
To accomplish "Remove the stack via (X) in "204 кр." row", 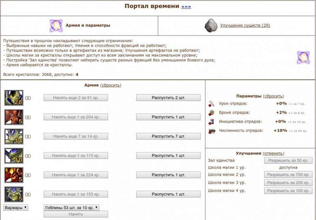I will click(x=28, y=117).
